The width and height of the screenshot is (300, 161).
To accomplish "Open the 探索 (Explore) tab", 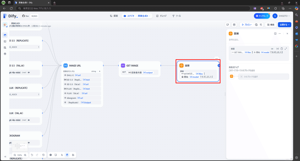I will point(114,16).
